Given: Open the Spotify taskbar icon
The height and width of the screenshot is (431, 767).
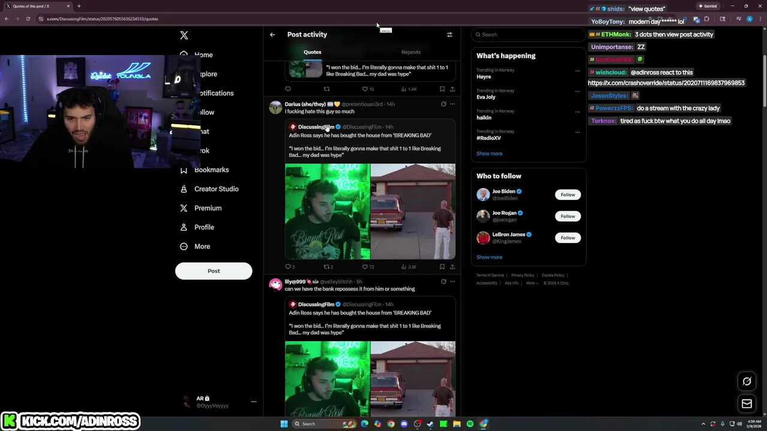Looking at the screenshot, I should (x=470, y=424).
